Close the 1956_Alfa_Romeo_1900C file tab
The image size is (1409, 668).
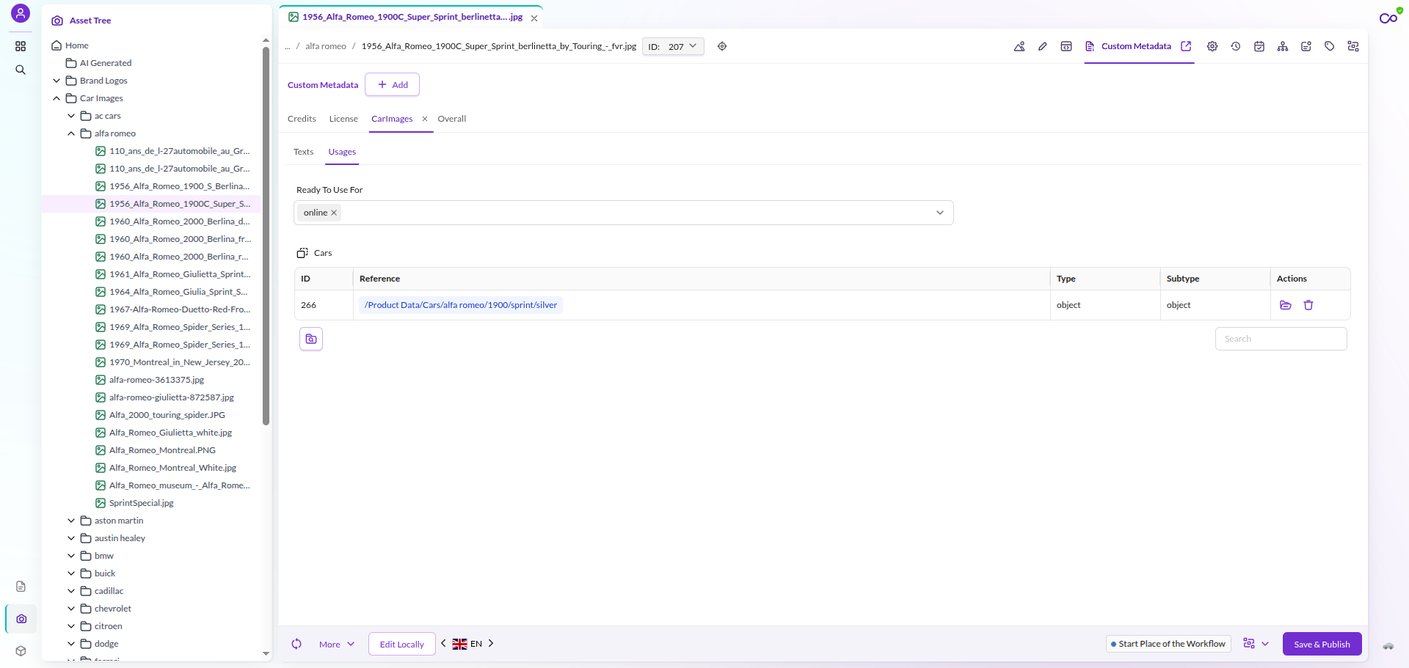(534, 18)
